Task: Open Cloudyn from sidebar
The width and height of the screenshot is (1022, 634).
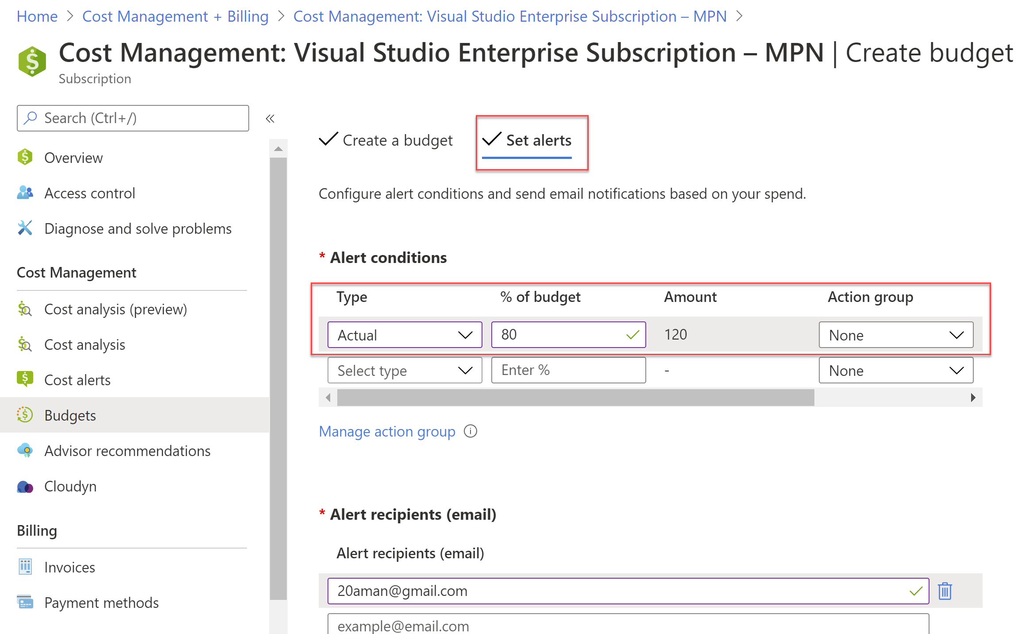Action: [x=70, y=486]
